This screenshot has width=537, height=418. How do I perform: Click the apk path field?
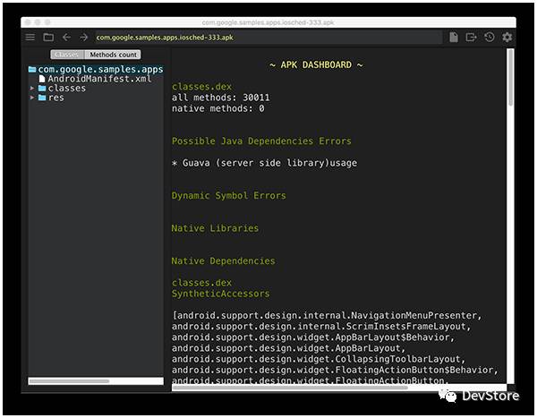(x=268, y=38)
